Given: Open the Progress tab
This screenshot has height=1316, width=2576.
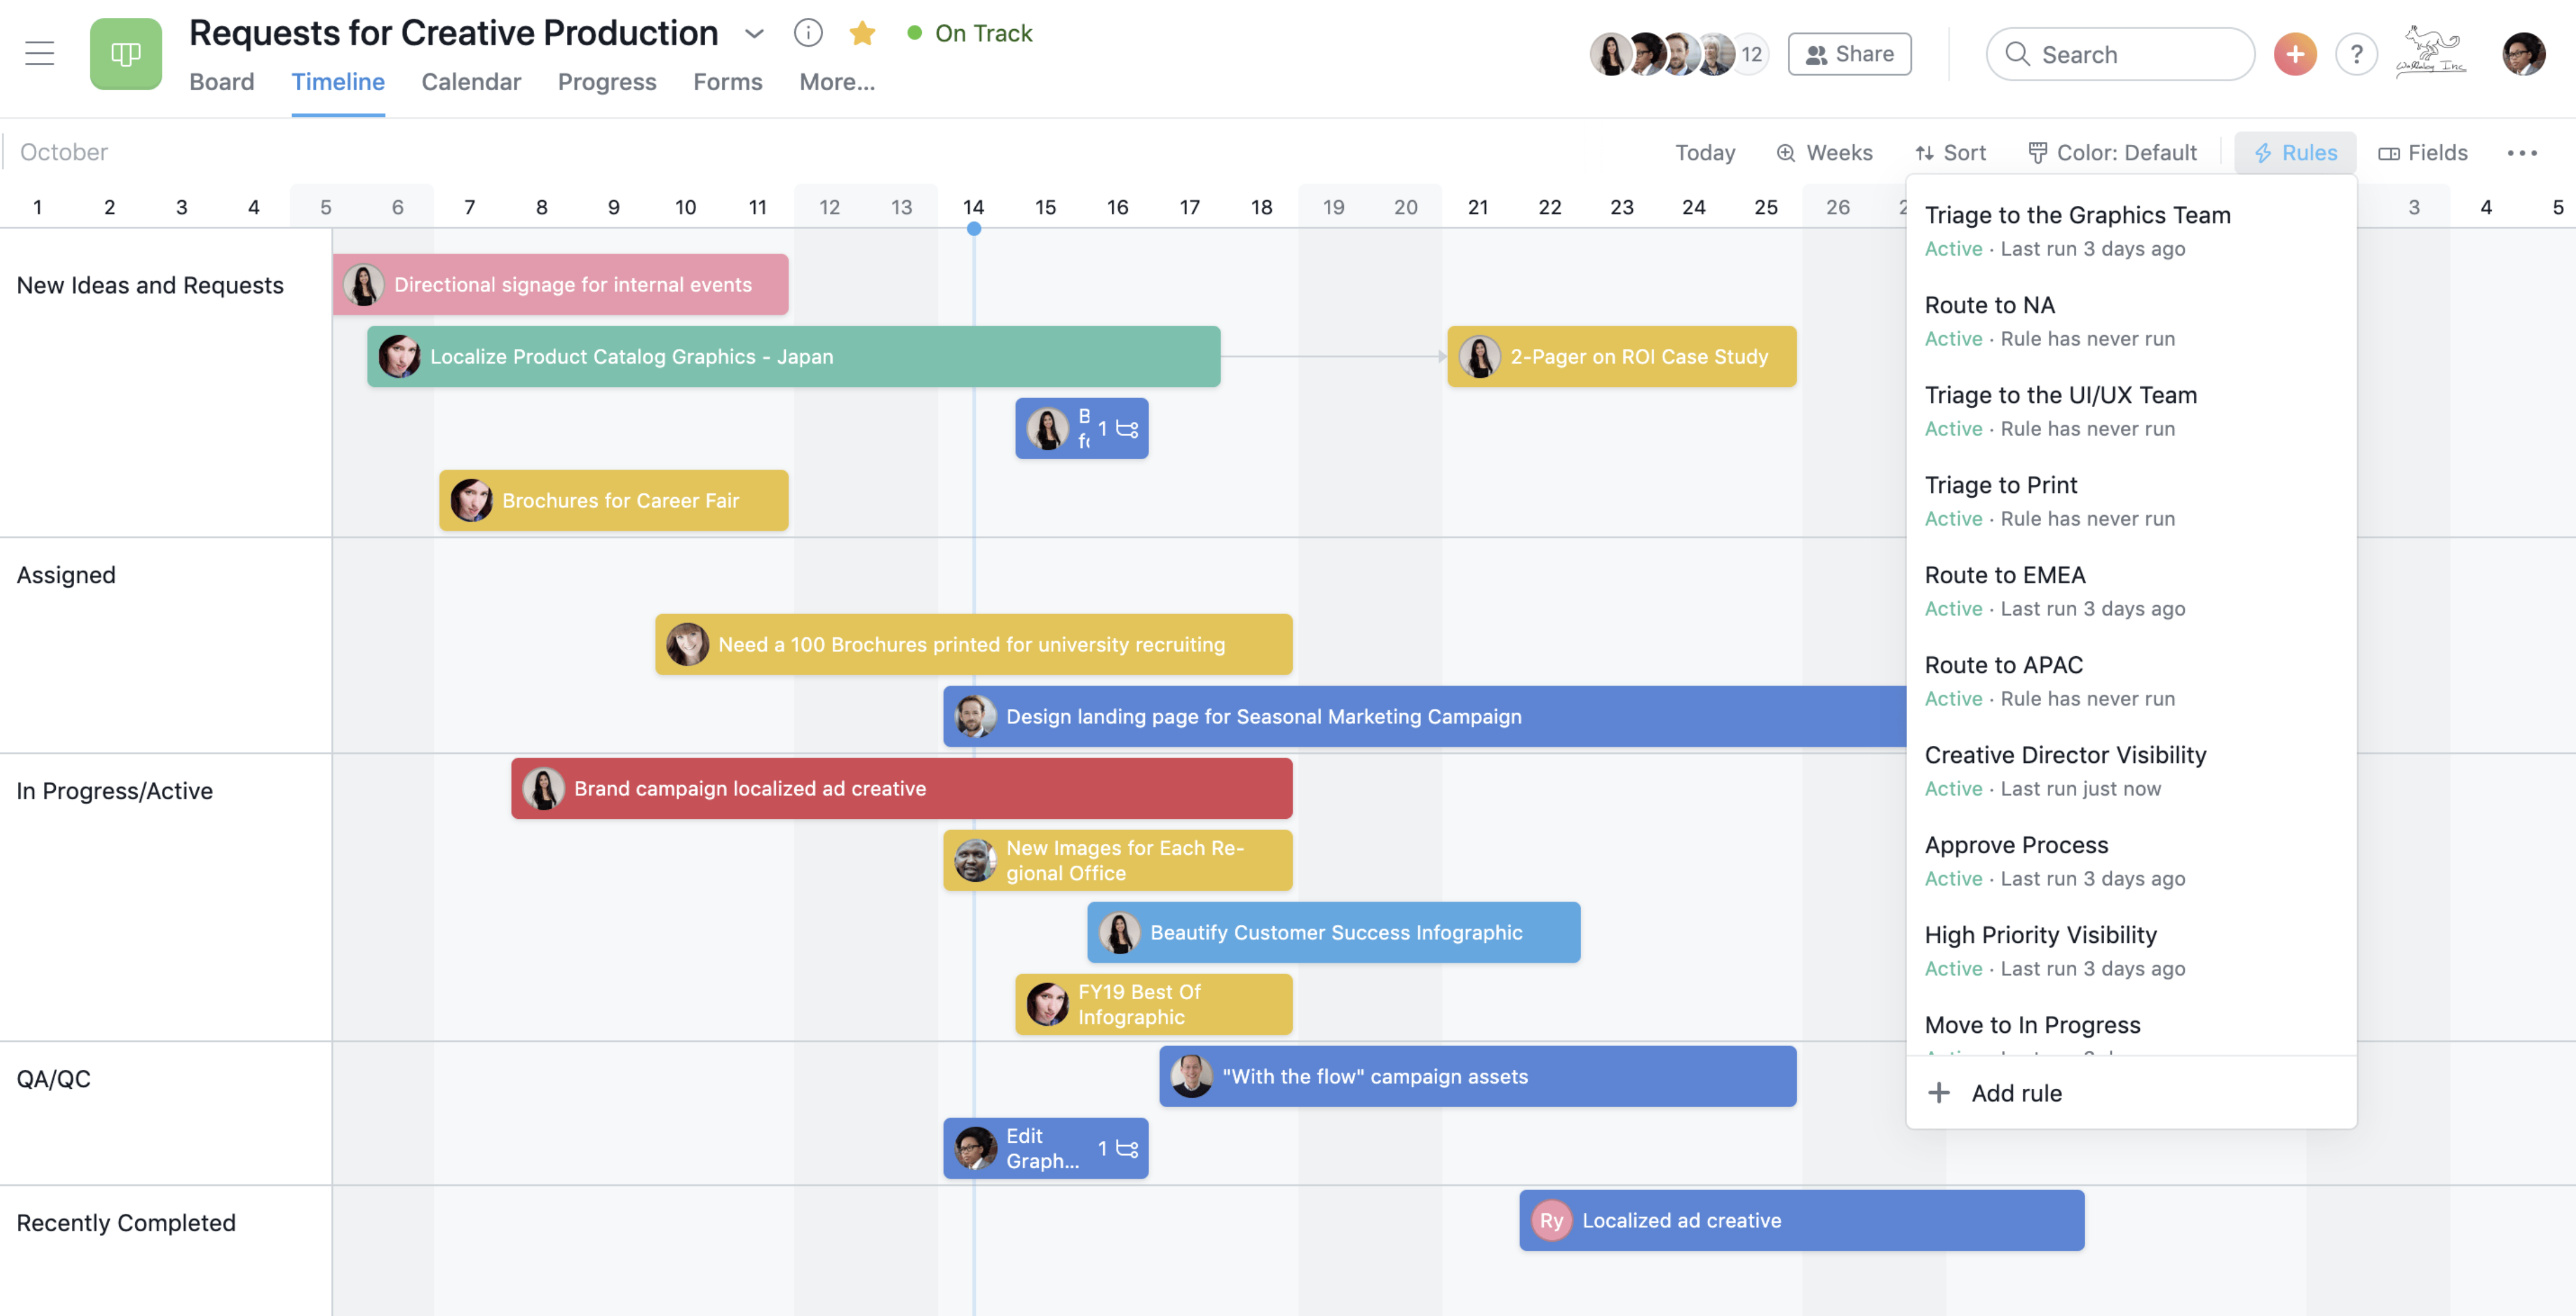Looking at the screenshot, I should [x=607, y=82].
